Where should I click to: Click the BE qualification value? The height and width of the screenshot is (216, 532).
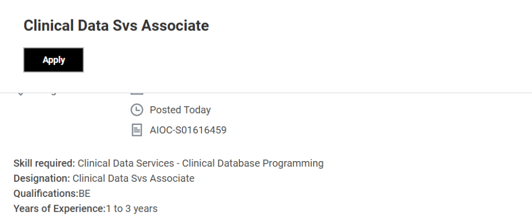[85, 194]
